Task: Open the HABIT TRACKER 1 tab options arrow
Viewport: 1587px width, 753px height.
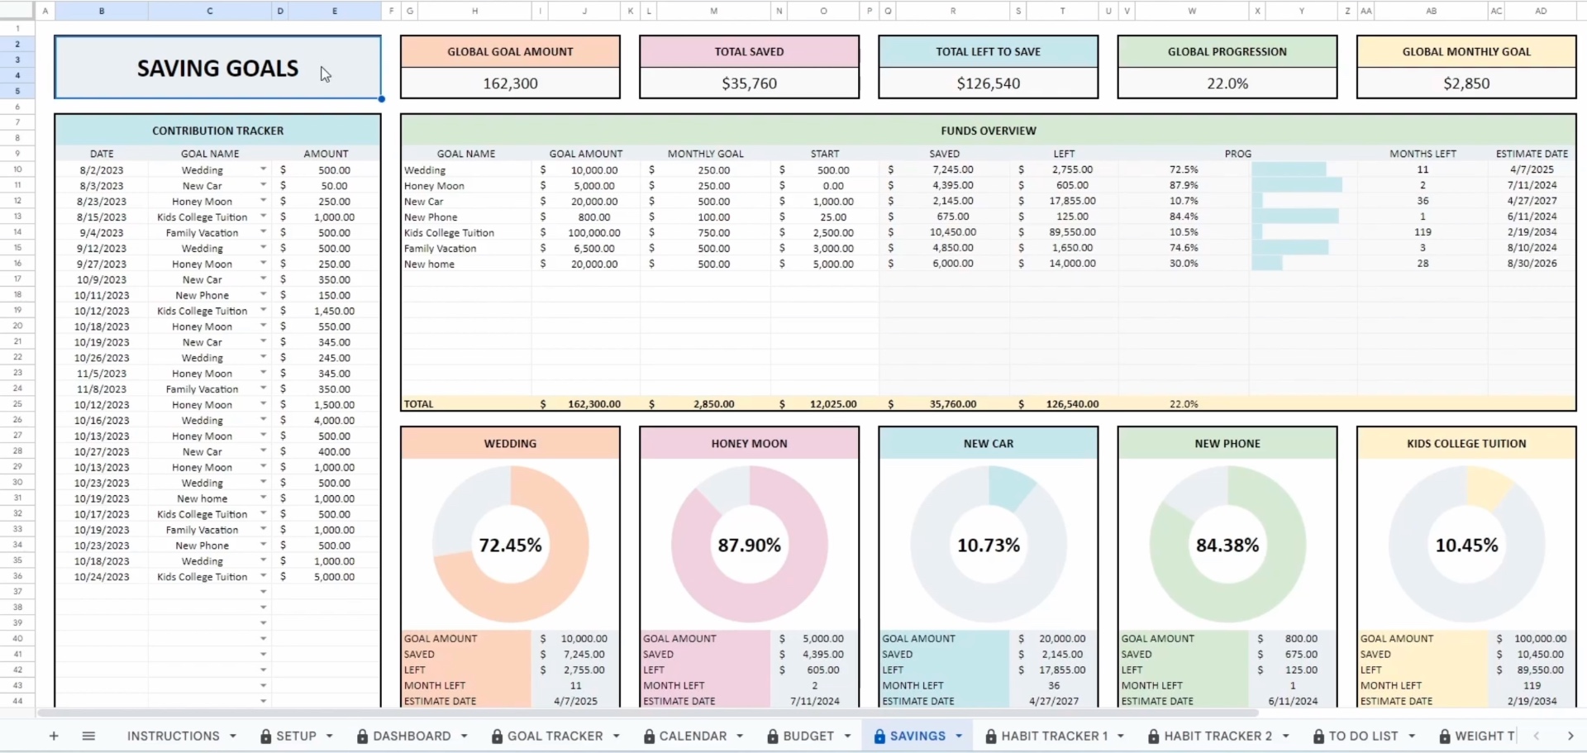Action: (1121, 736)
